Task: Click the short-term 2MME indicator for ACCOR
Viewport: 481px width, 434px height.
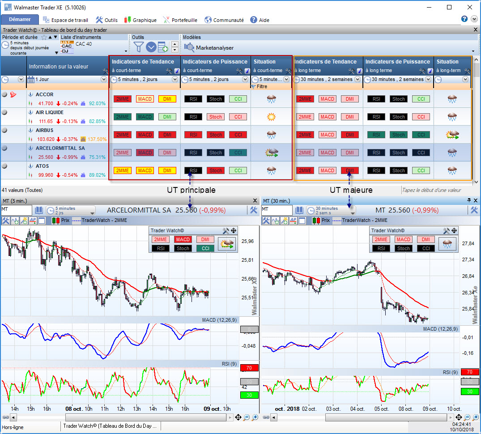Action: pyautogui.click(x=123, y=99)
